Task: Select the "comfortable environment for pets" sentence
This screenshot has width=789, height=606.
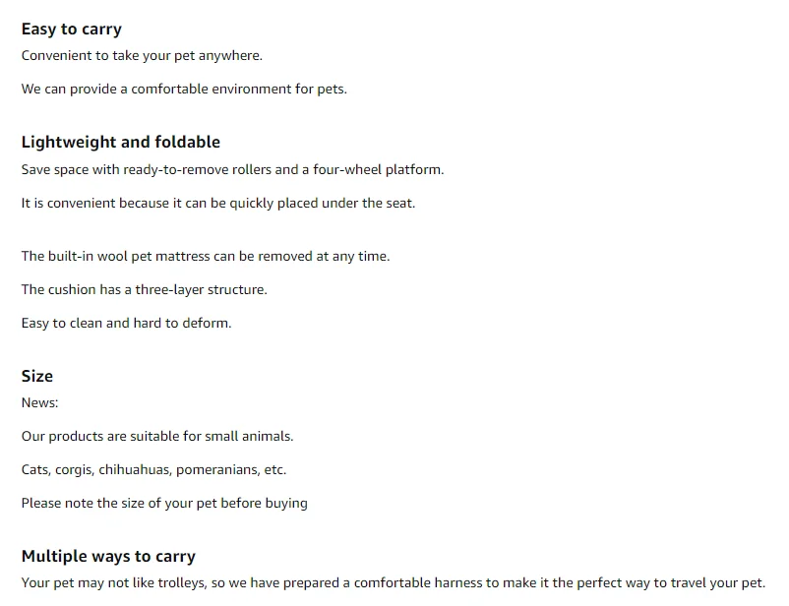Action: (184, 90)
